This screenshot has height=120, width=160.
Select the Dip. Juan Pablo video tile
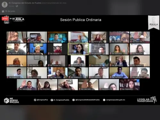pyautogui.click(x=88, y=84)
